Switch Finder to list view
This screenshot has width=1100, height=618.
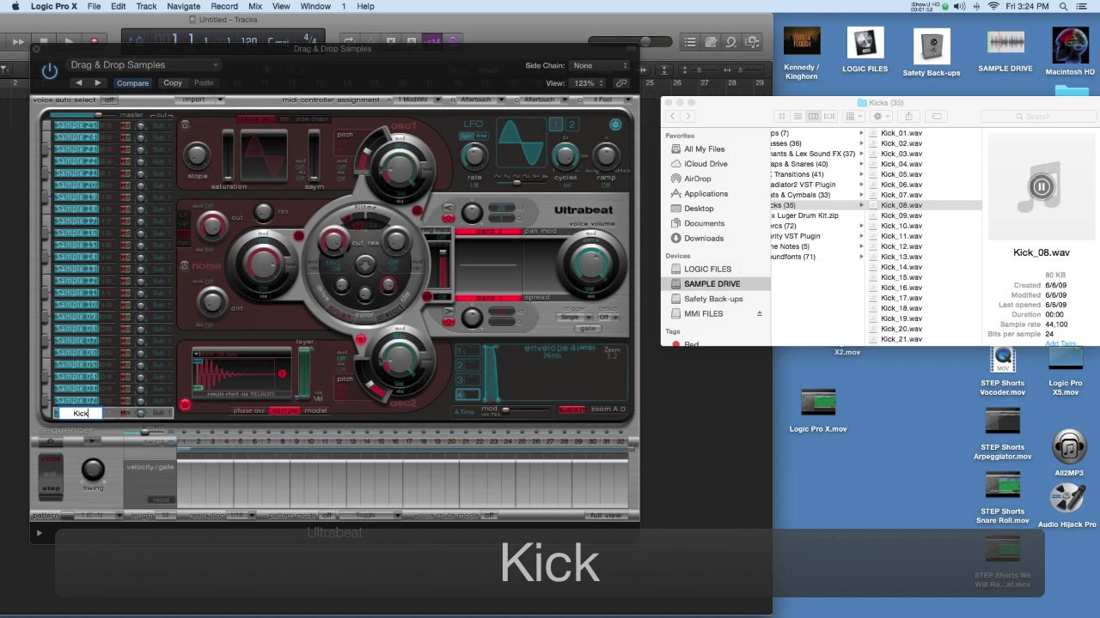(797, 116)
